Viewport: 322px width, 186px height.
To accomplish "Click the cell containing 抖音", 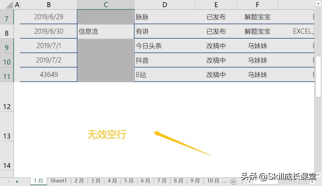I will tap(165, 60).
